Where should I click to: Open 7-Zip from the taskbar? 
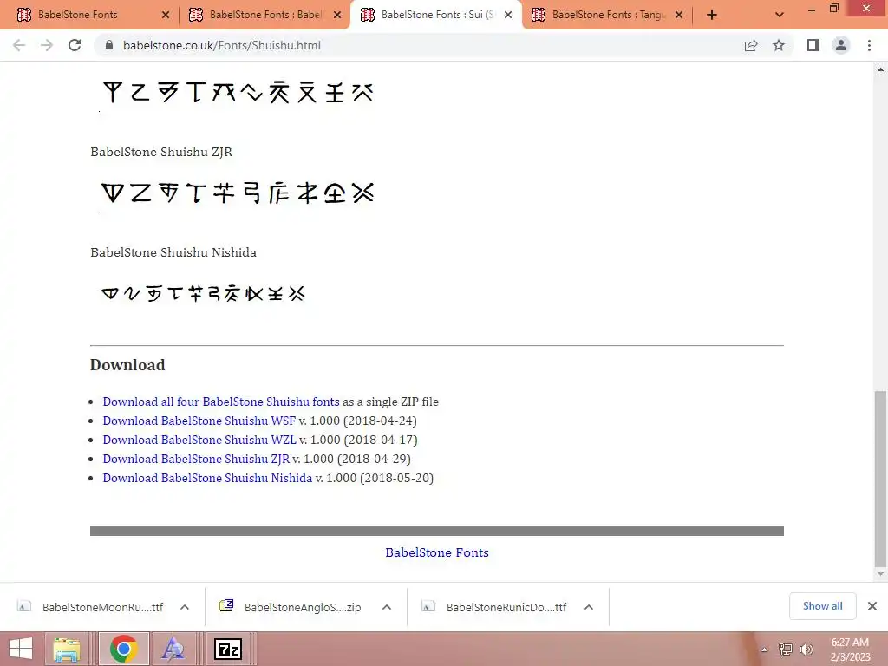(x=228, y=649)
